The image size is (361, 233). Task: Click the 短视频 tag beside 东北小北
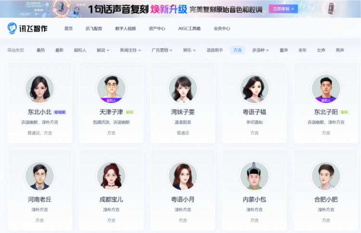point(60,112)
